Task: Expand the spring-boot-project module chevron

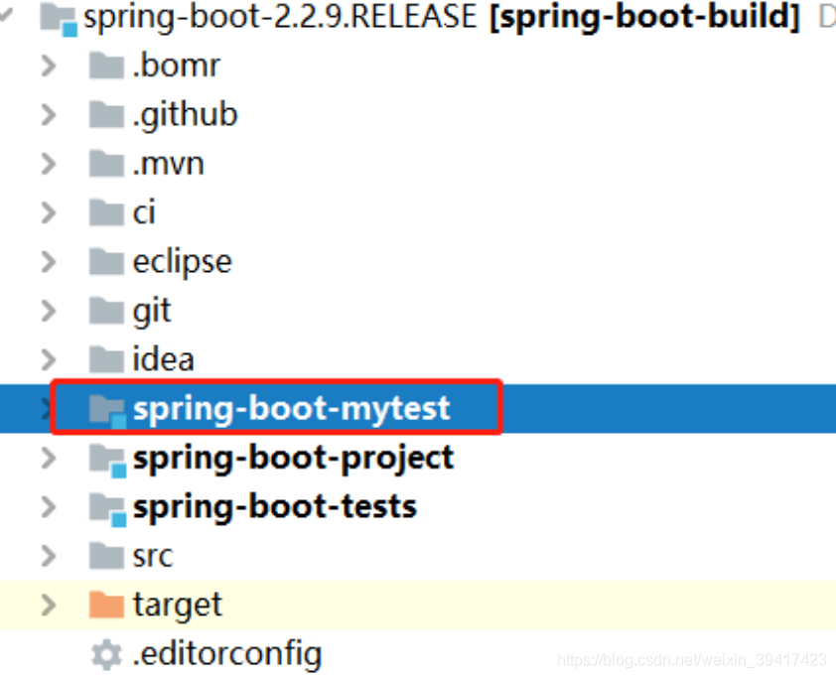Action: 49,459
